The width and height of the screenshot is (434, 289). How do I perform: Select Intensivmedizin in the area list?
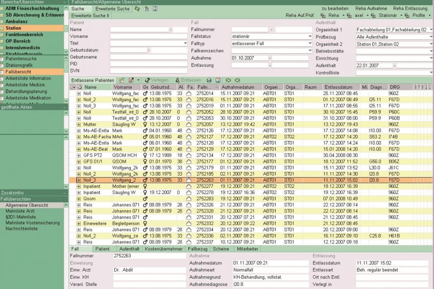tap(22, 47)
